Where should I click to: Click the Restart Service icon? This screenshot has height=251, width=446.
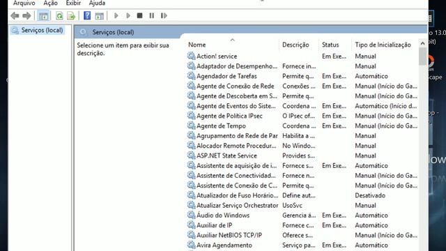pyautogui.click(x=164, y=15)
